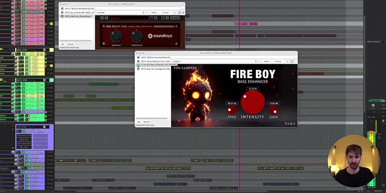Image resolution: width=386 pixels, height=193 pixels.
Task: Disable TBTECH Kirchhoff-EQ in DRM_LOOP FX chain
Action: [62, 9]
